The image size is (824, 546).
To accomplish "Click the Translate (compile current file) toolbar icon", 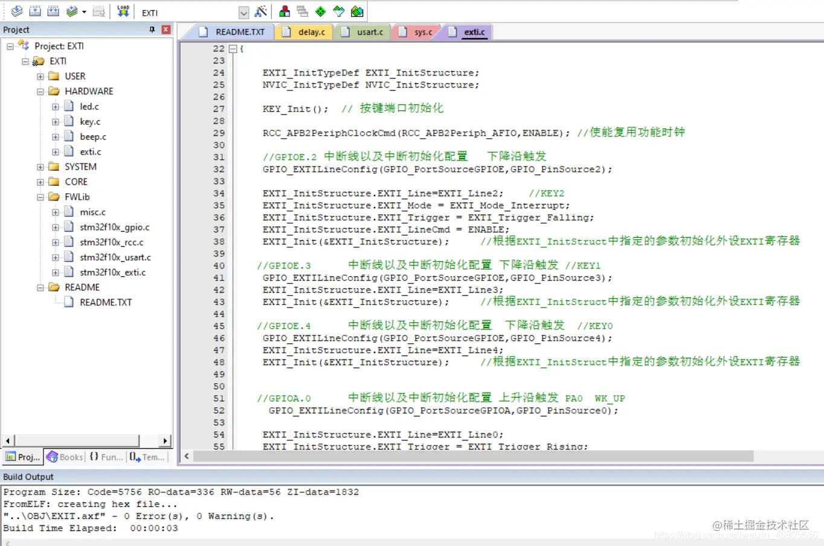I will pos(17,11).
